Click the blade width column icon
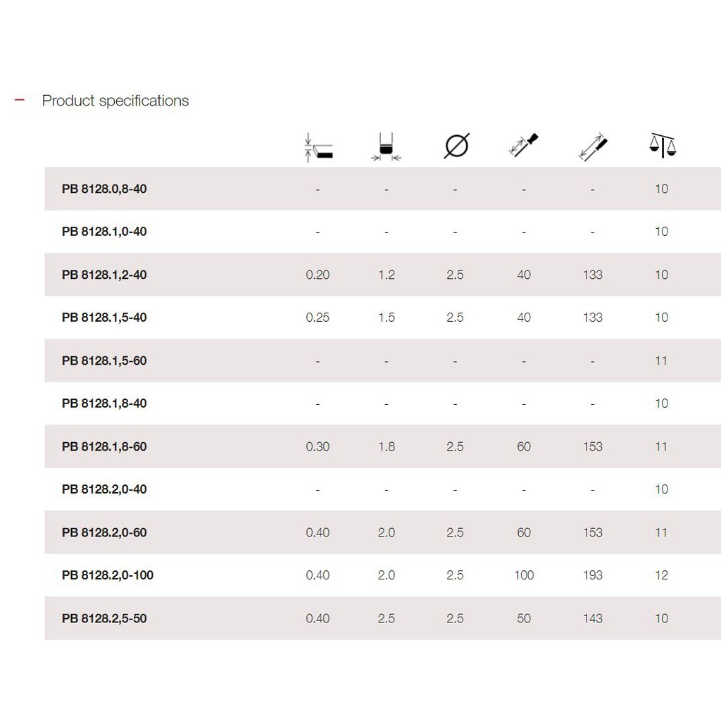This screenshot has width=721, height=721. (x=387, y=147)
